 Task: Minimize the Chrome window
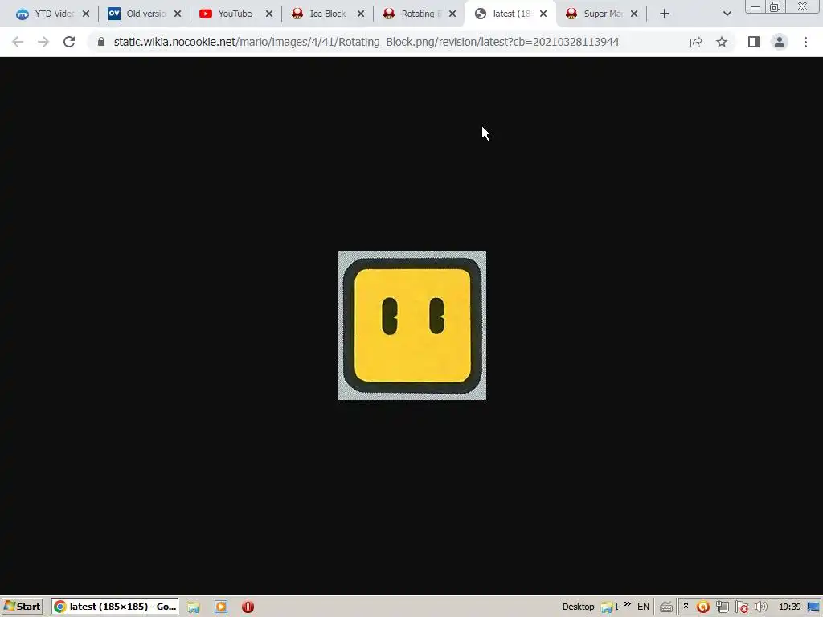[755, 7]
